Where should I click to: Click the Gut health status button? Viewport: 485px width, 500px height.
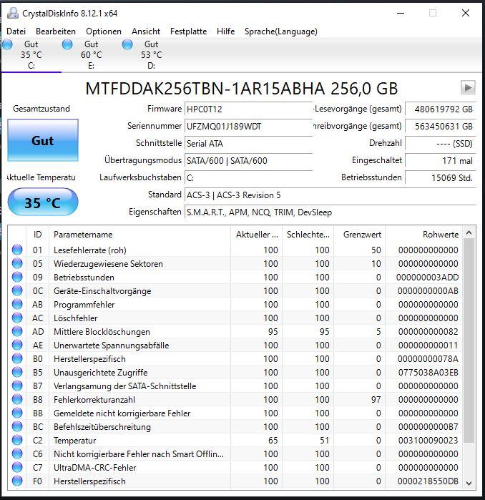[43, 140]
